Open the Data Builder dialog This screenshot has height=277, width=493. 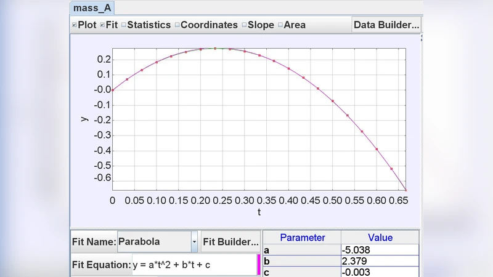pos(386,25)
